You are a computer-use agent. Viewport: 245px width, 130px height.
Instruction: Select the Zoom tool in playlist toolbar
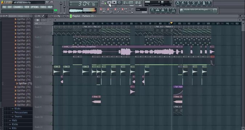pyautogui.click(x=64, y=16)
